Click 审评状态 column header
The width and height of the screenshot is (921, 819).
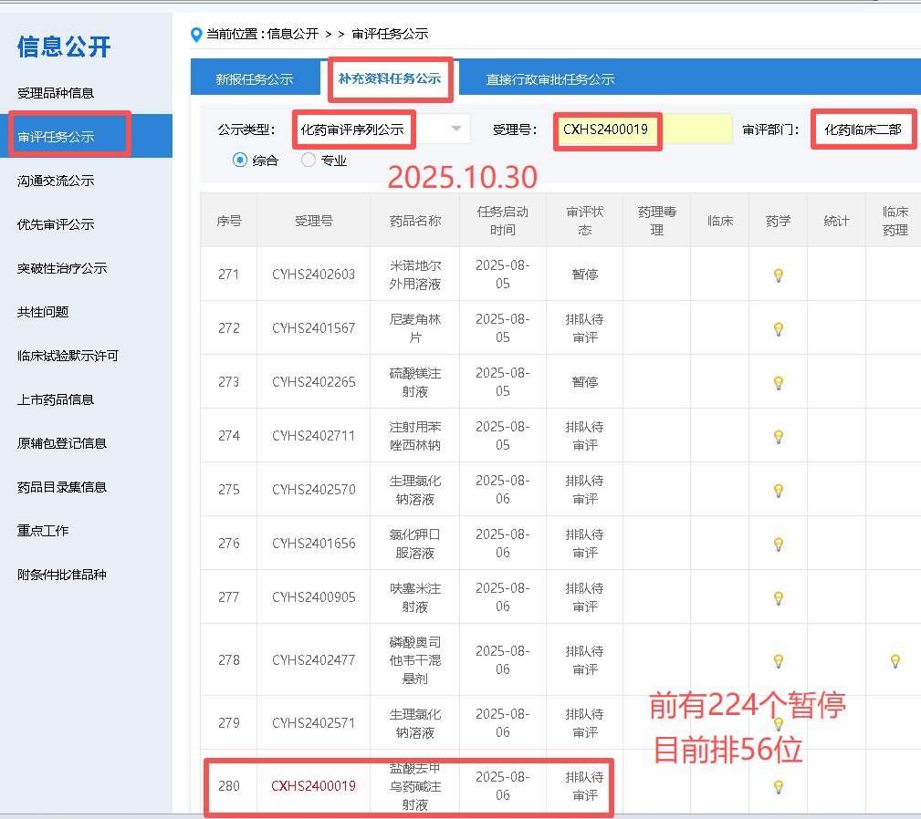tap(585, 221)
